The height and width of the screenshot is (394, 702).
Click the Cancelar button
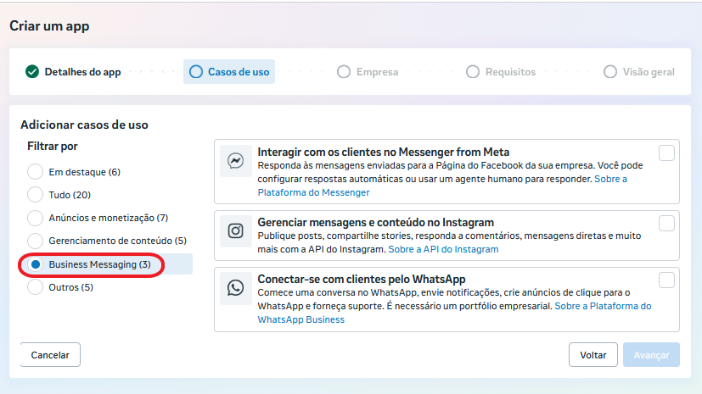(x=50, y=355)
